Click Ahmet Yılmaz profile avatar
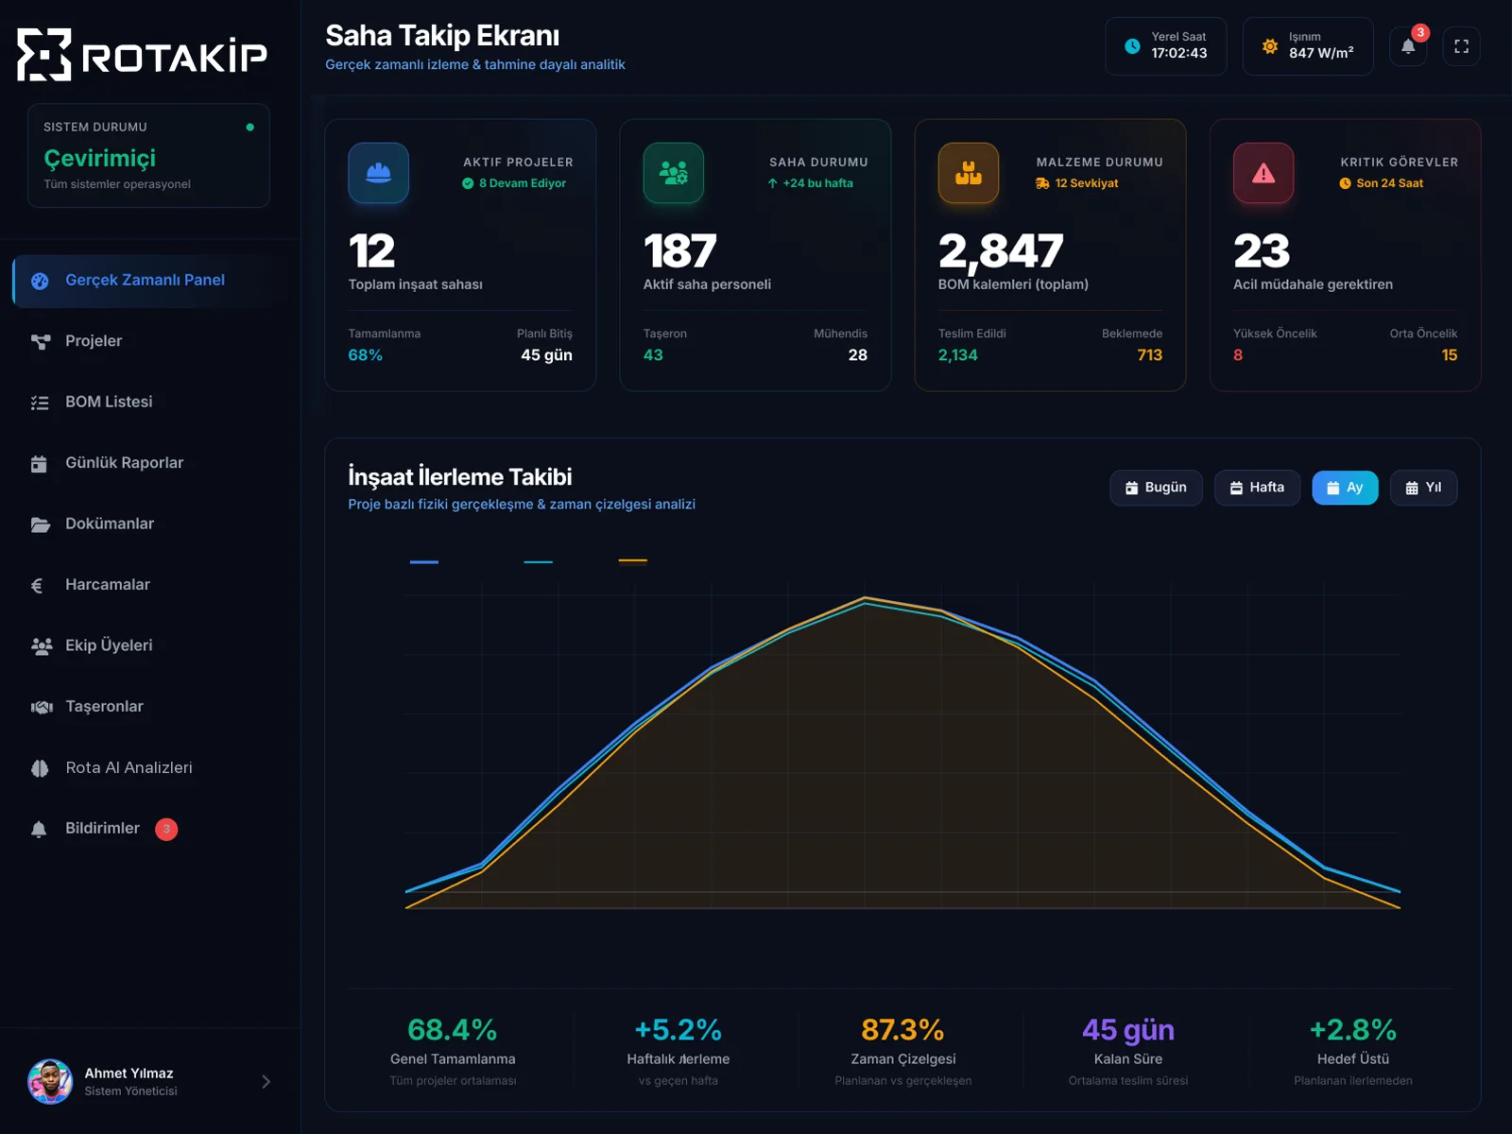 click(x=50, y=1082)
